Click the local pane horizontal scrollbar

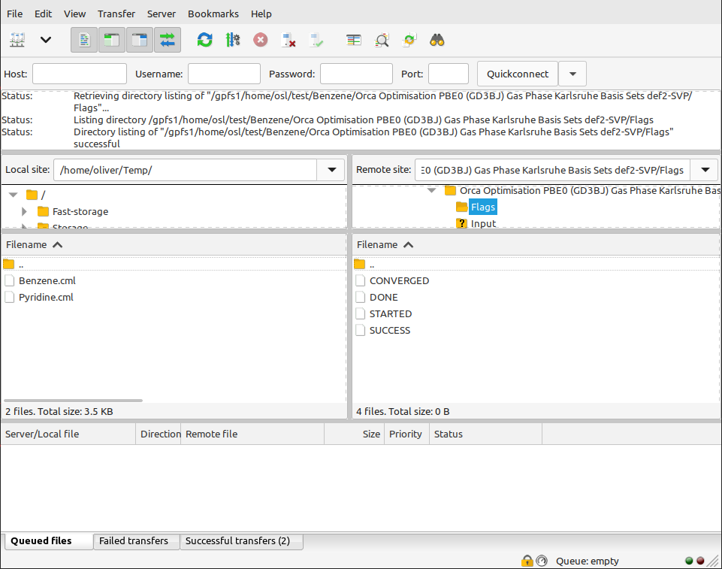tap(73, 401)
